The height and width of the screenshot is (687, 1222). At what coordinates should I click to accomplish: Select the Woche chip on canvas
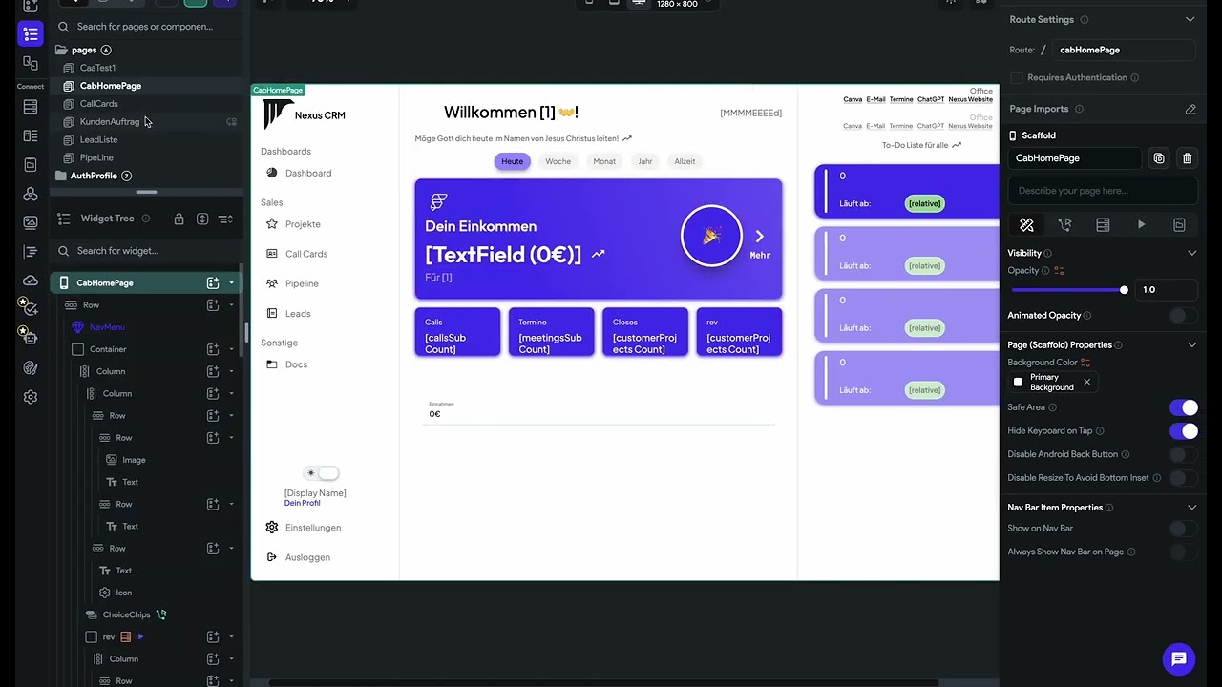(x=558, y=161)
